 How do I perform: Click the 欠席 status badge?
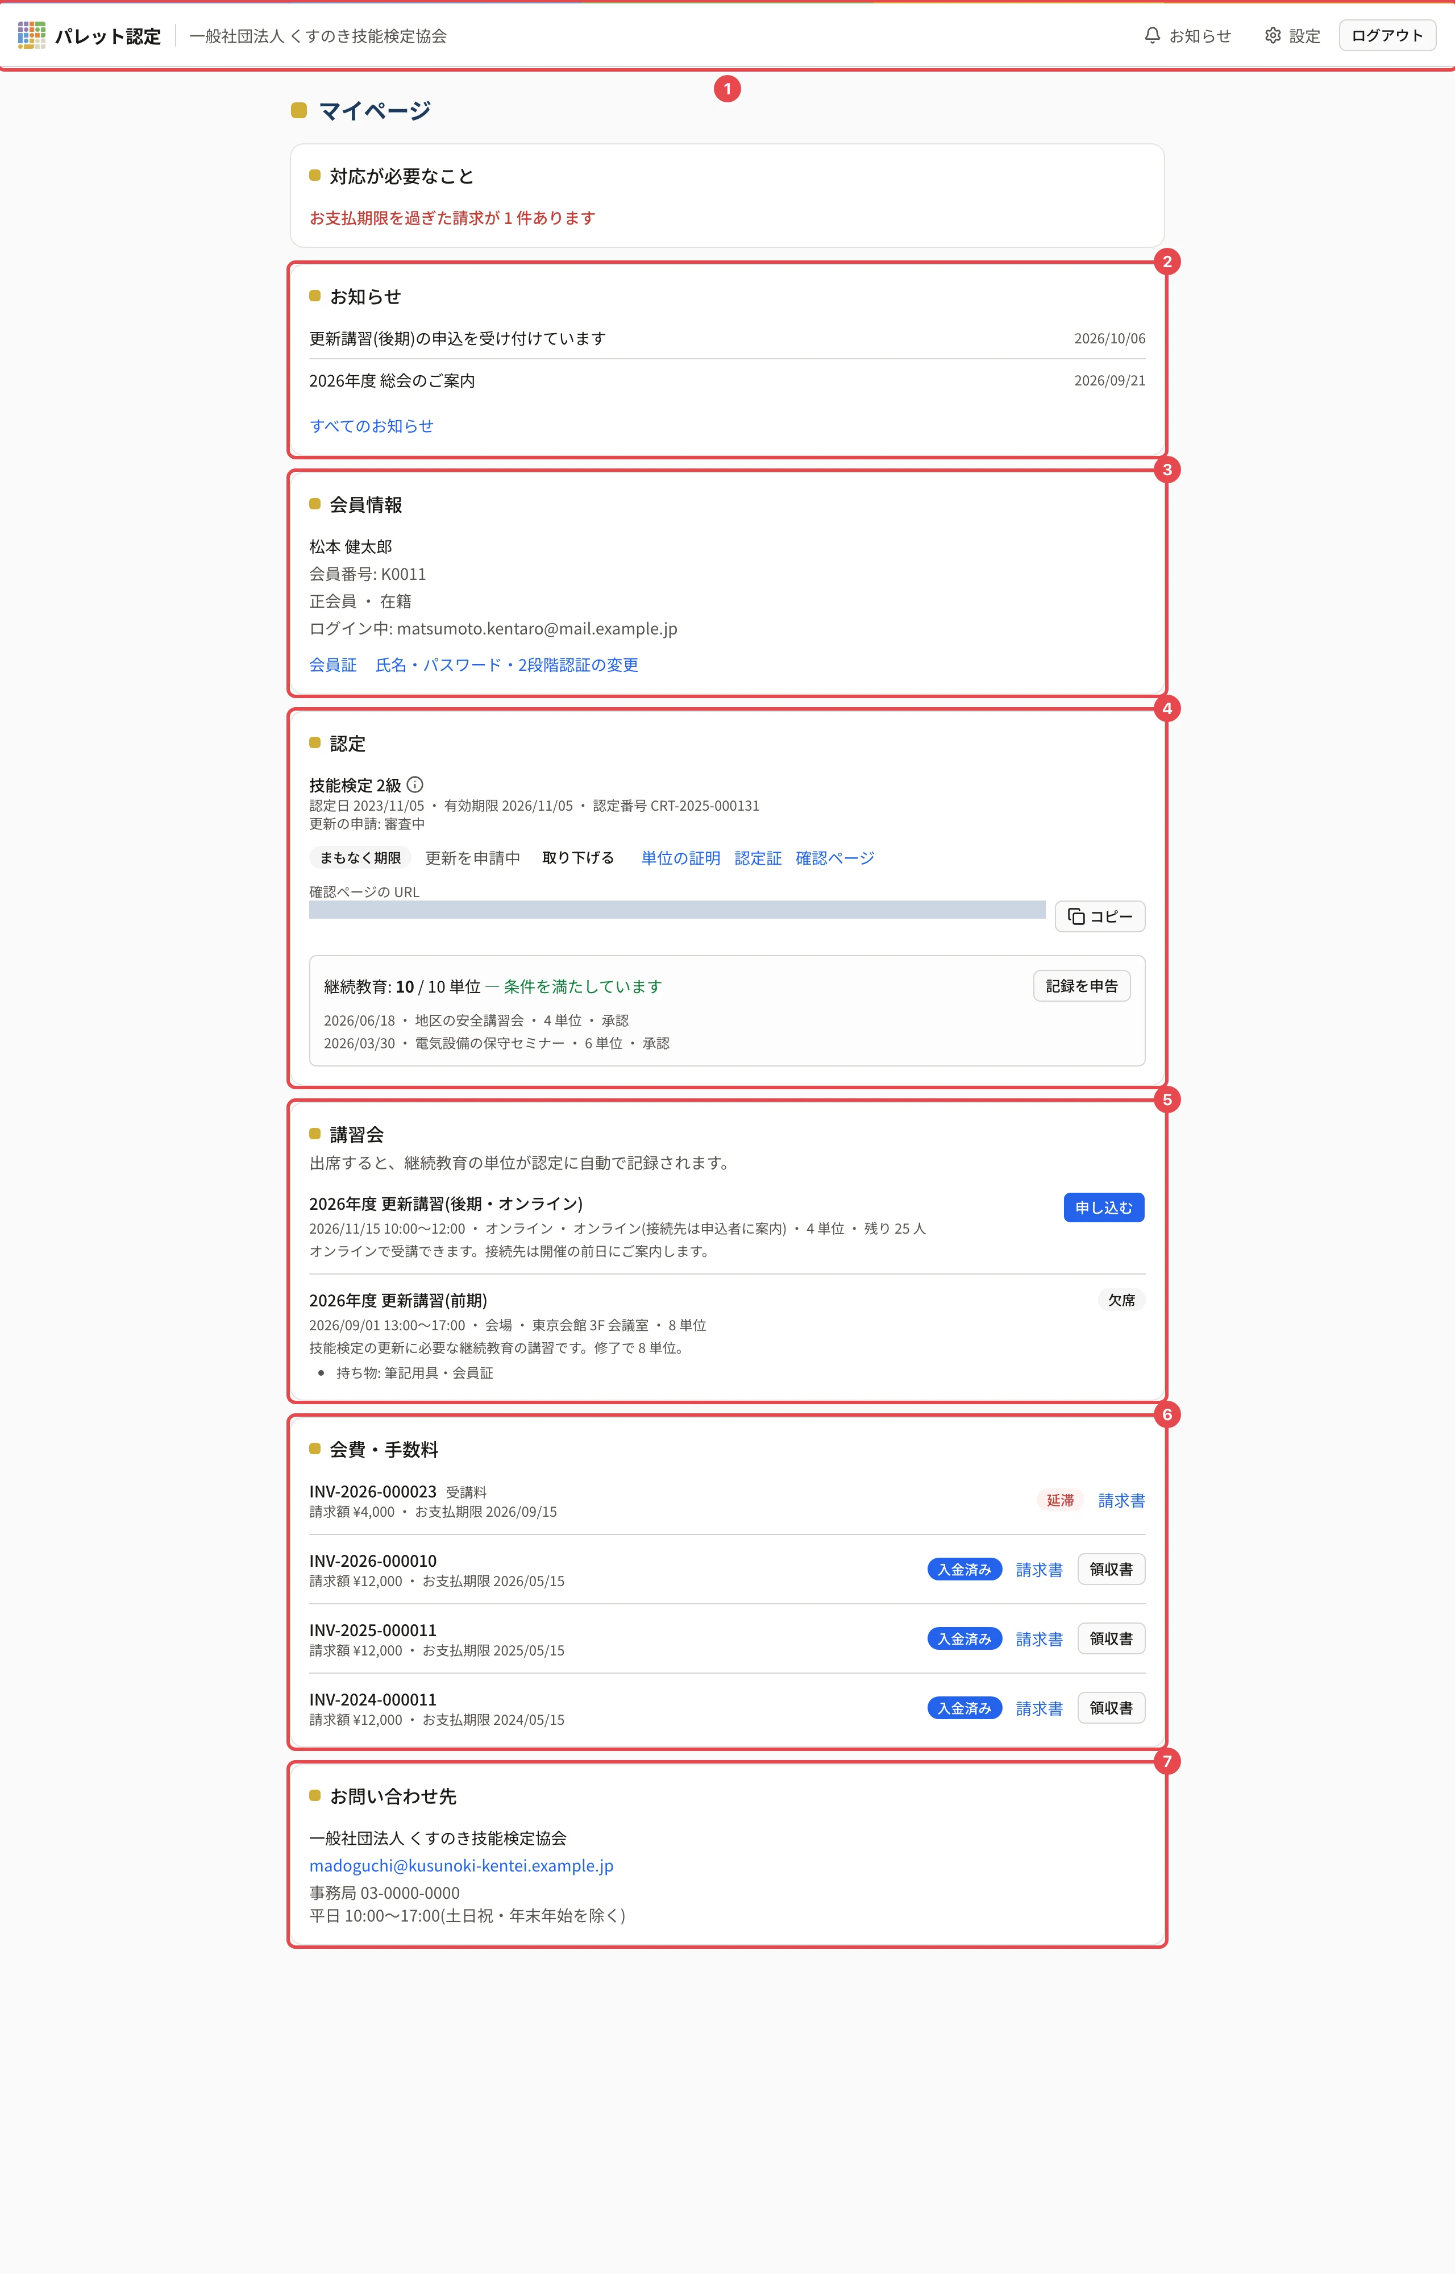[x=1121, y=1300]
